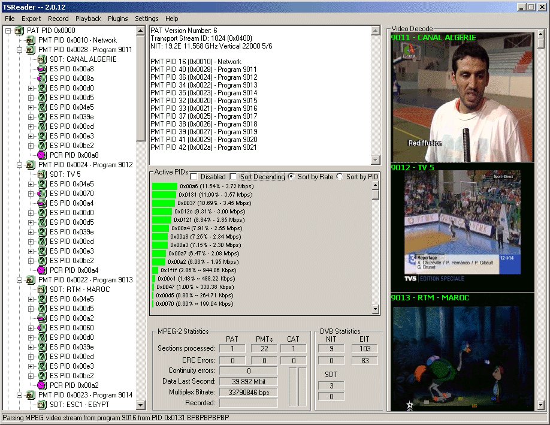Click the 0x1fff null-packet bandwidth bar
550x425 pixels.
[155, 270]
